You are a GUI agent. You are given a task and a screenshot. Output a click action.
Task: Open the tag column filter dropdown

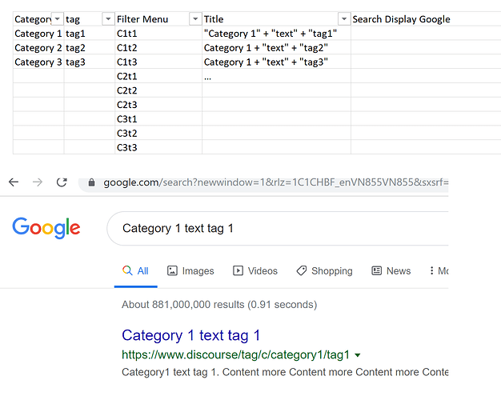click(x=108, y=19)
